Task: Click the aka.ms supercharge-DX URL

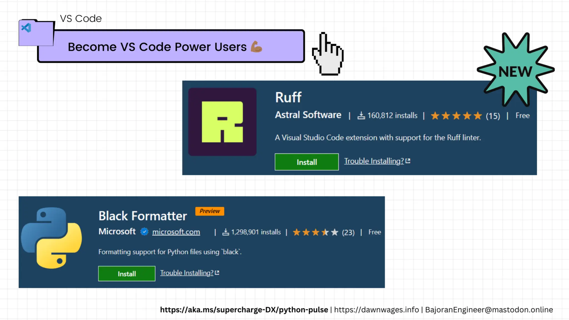Action: click(244, 310)
